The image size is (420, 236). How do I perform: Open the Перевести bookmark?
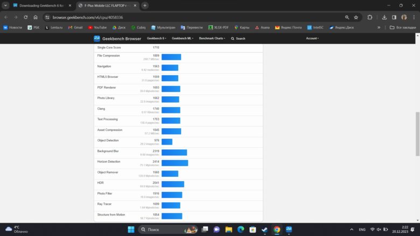[192, 27]
